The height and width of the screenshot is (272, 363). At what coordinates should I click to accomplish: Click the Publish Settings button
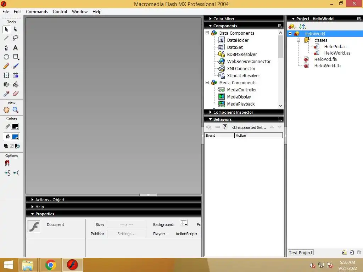click(127, 234)
